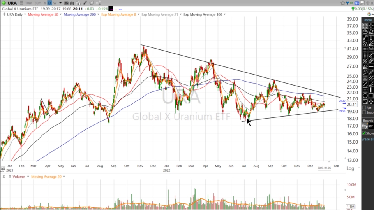
Task: Click the text label tool icon in toolbar
Action: click(66, 3)
